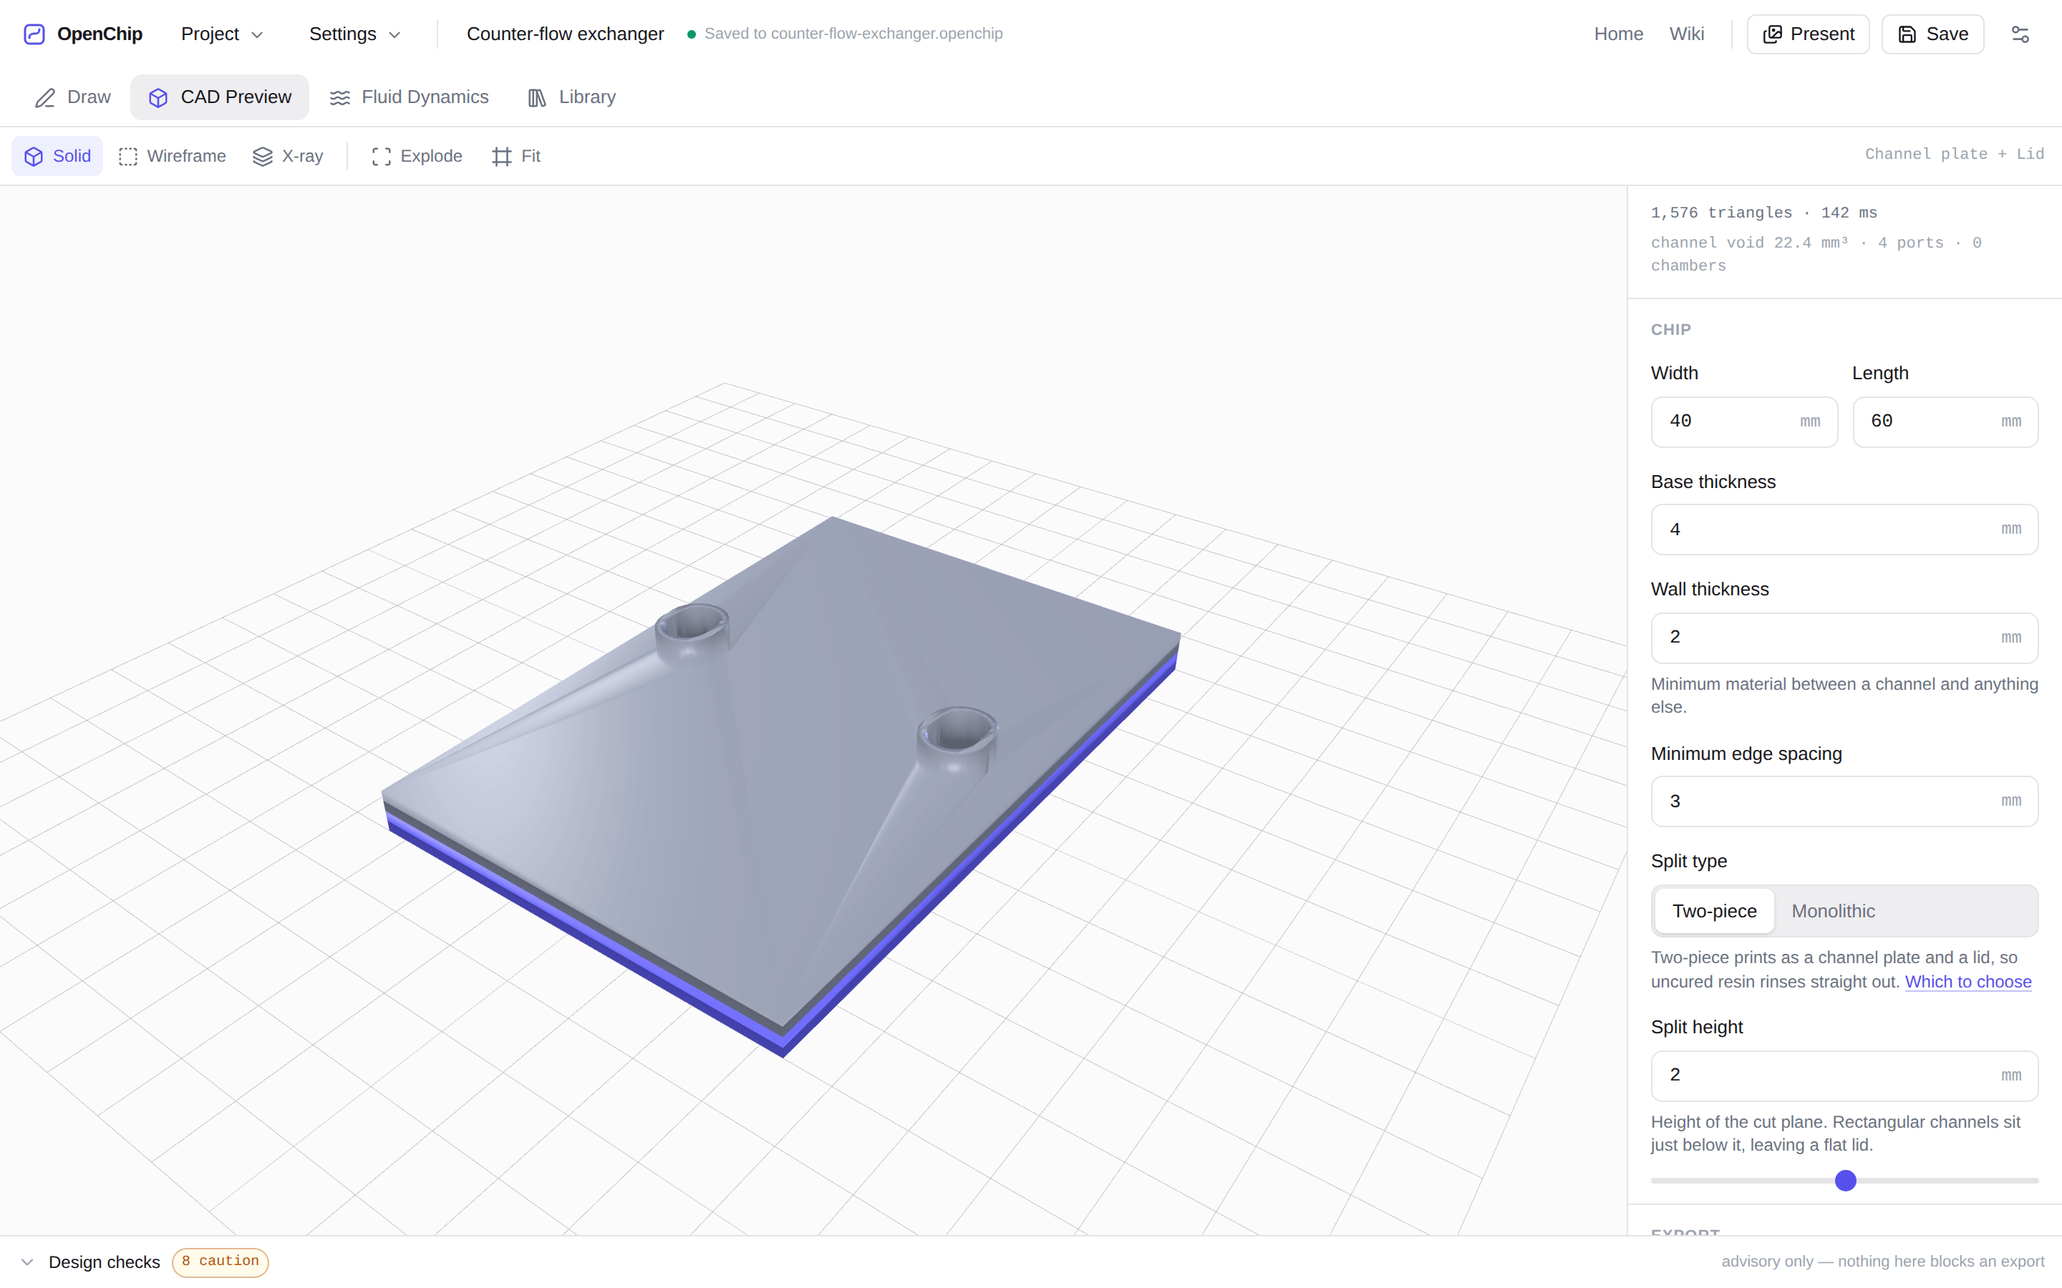Click the cube icon on CAD Preview

coord(158,98)
